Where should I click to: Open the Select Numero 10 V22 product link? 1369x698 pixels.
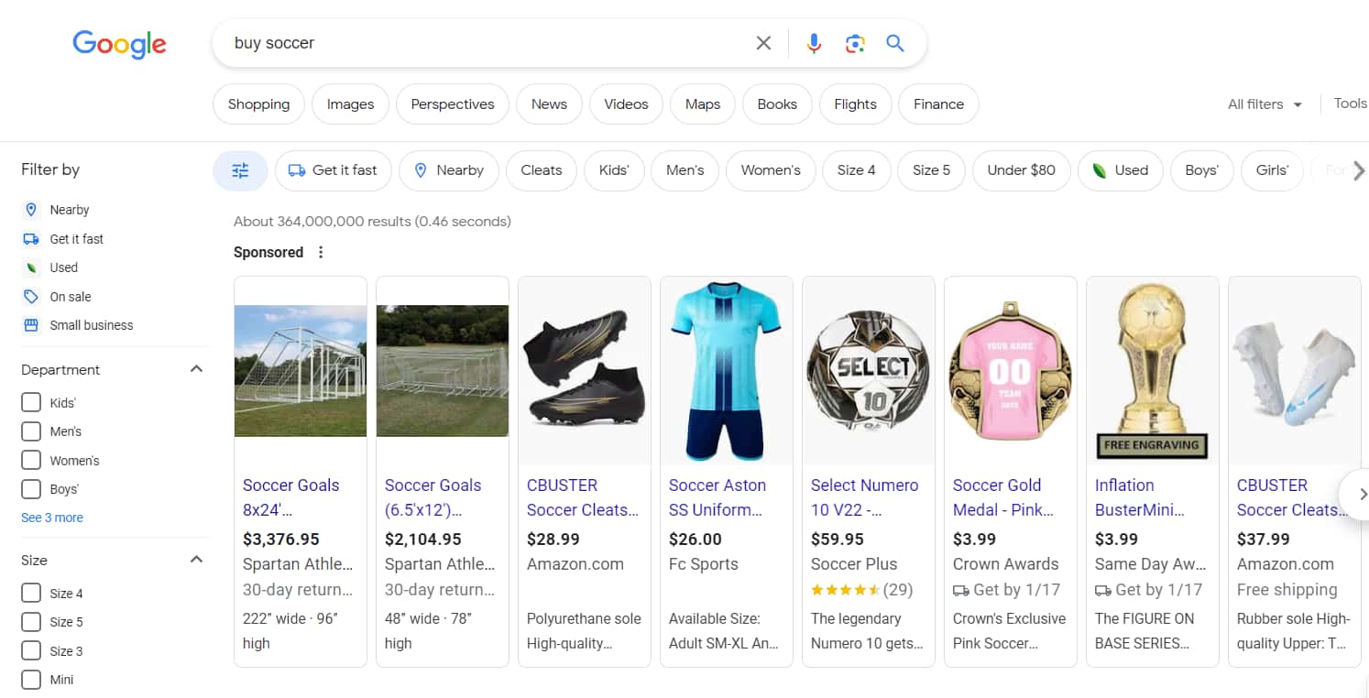click(865, 497)
